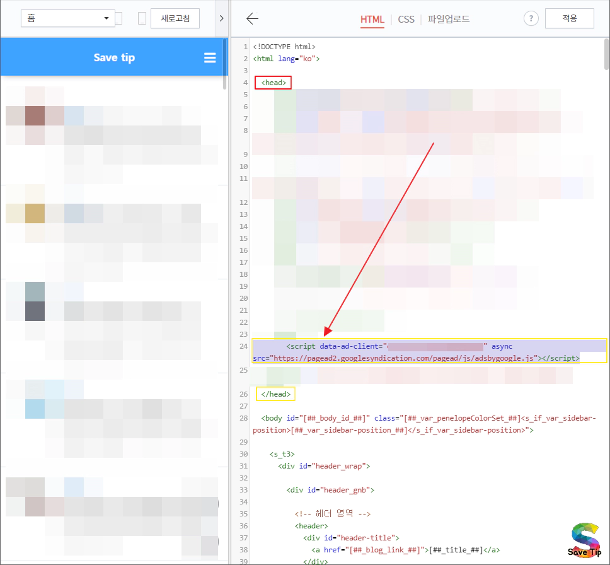The width and height of the screenshot is (610, 565).
Task: Go back using the left arrow icon
Action: click(x=252, y=18)
